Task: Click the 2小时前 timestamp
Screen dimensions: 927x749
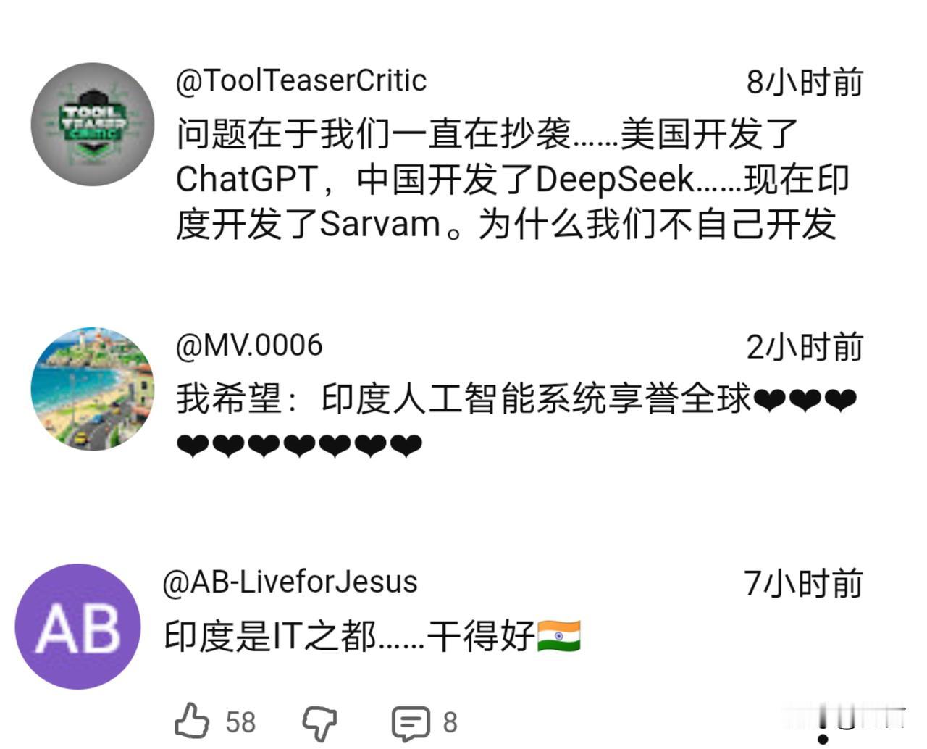Action: [805, 347]
